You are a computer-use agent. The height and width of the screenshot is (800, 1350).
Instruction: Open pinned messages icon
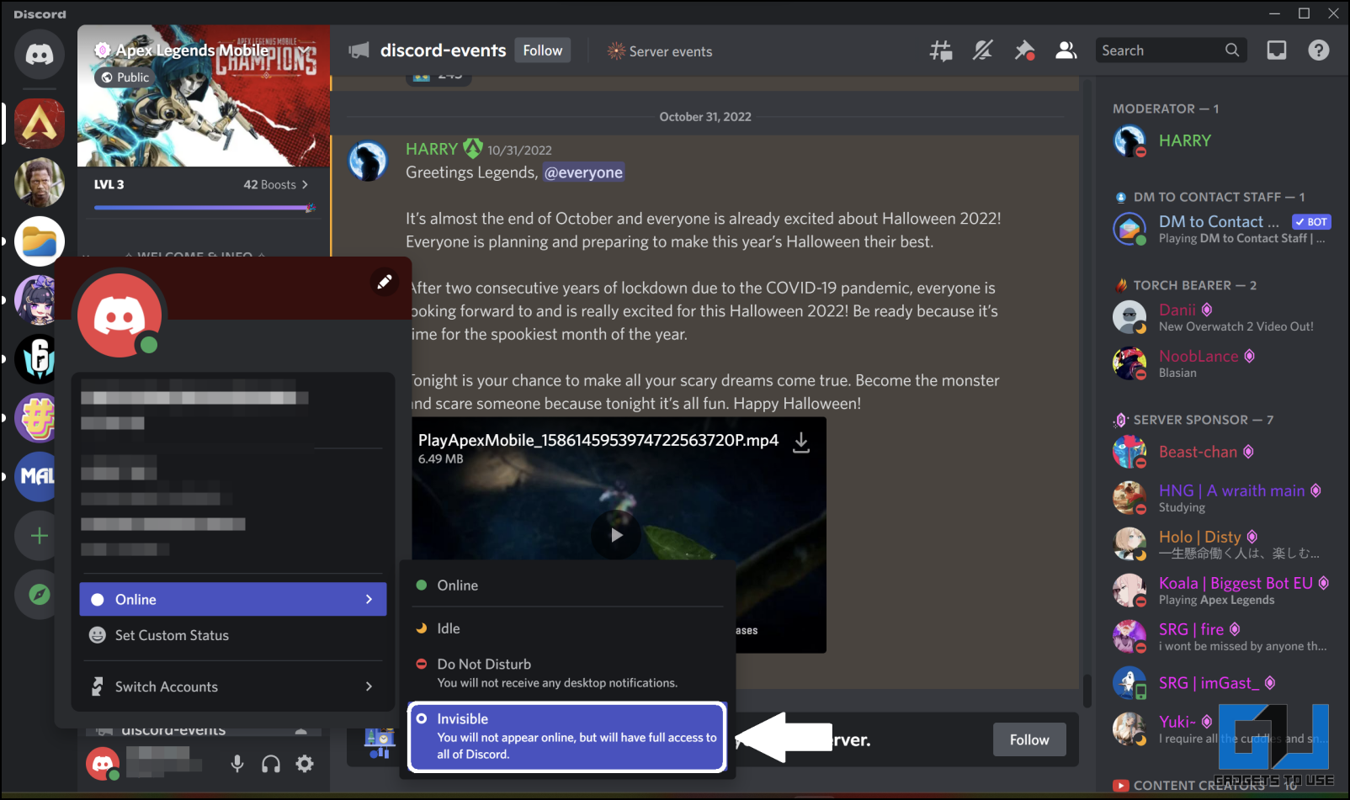coord(1024,50)
